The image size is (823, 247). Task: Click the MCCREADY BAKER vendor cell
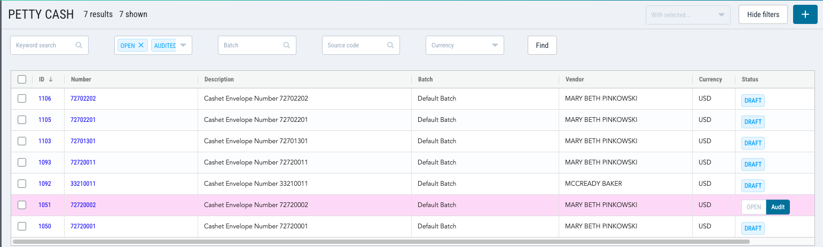point(593,184)
